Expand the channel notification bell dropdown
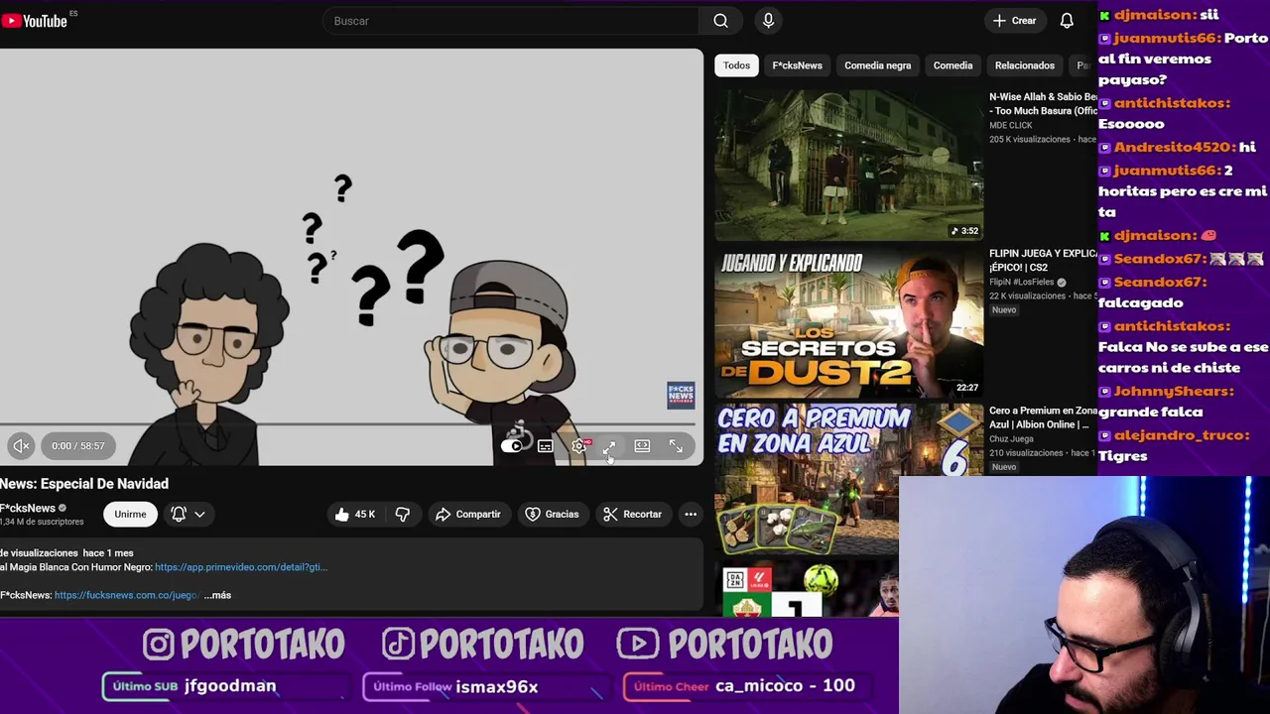 click(189, 514)
